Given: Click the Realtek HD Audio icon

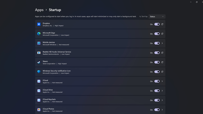Looking at the screenshot, I should click(39, 53).
